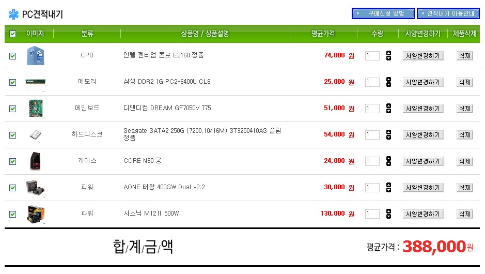
Task: Toggle the select-all checkbox in header
Action: pos(13,34)
